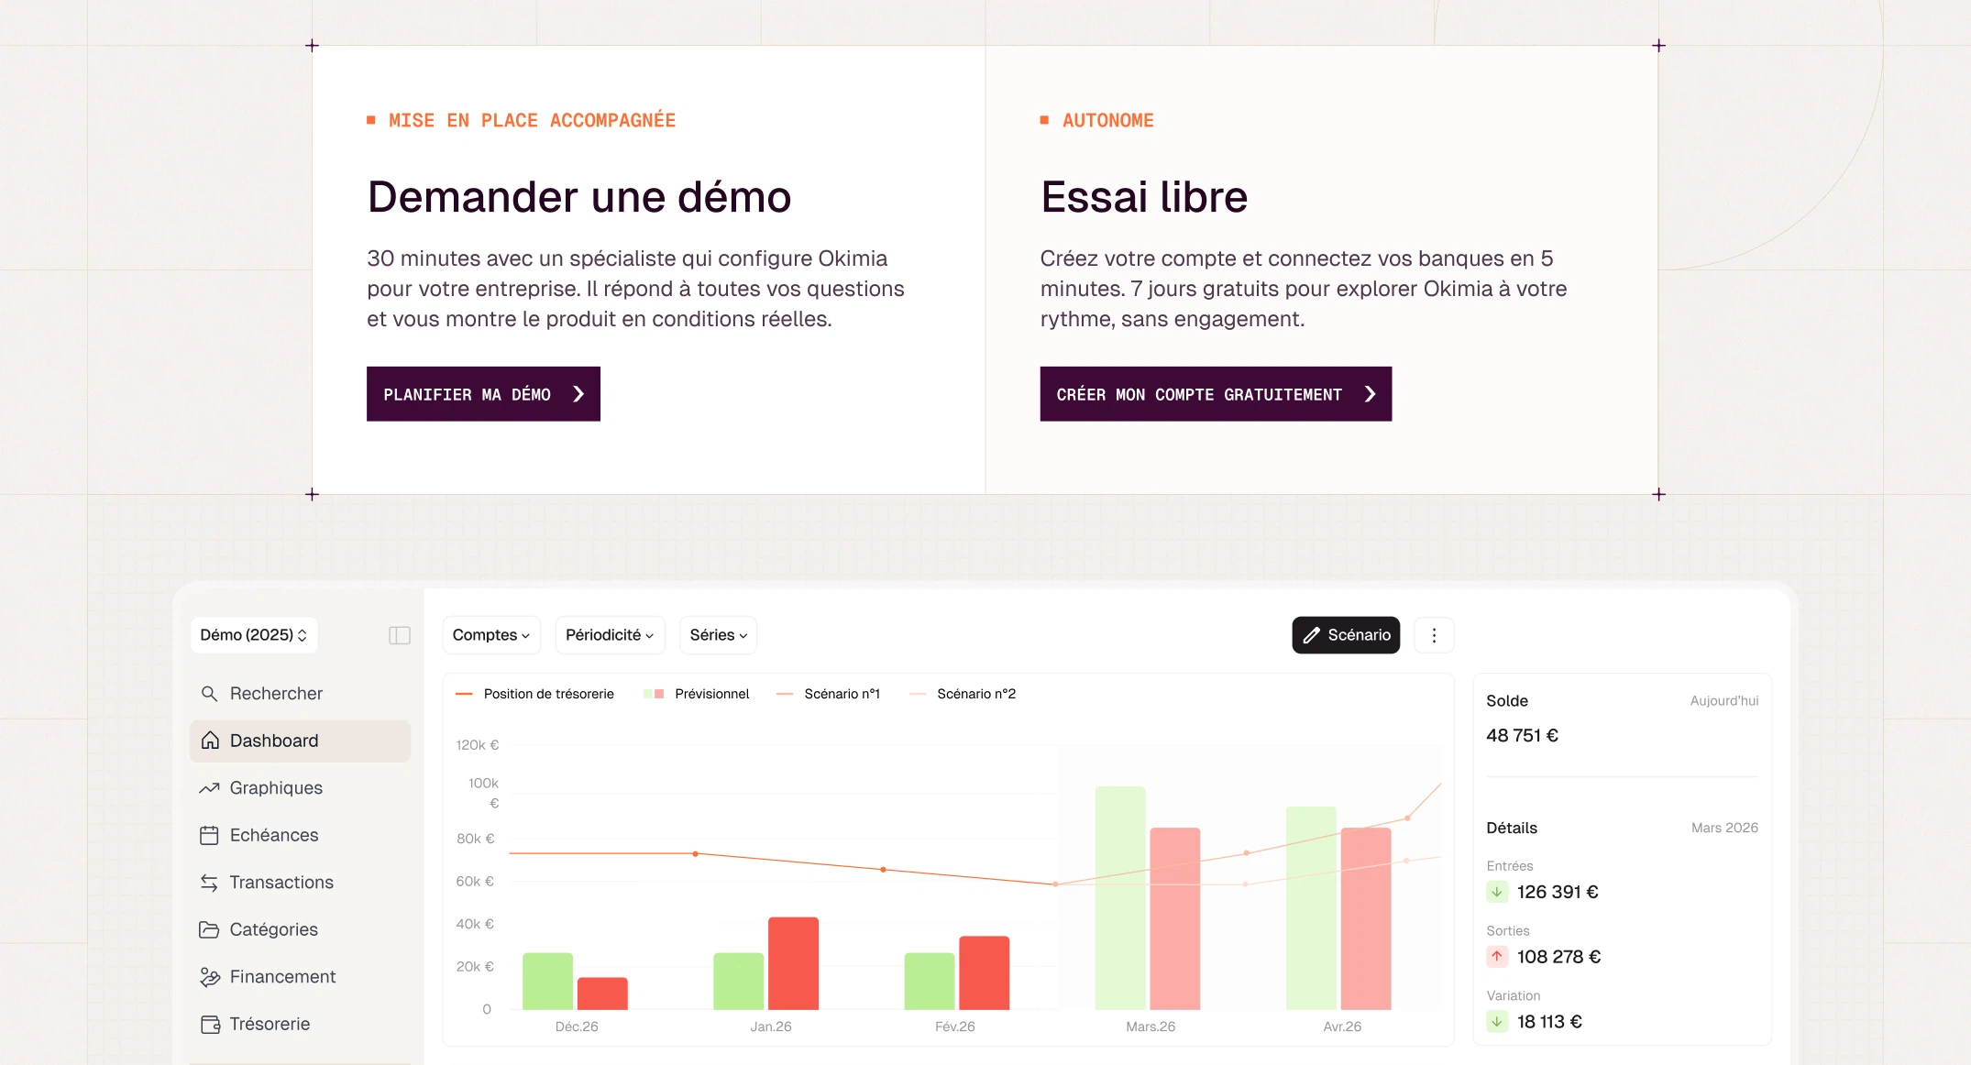Open the three-dots more options menu

[x=1434, y=635]
